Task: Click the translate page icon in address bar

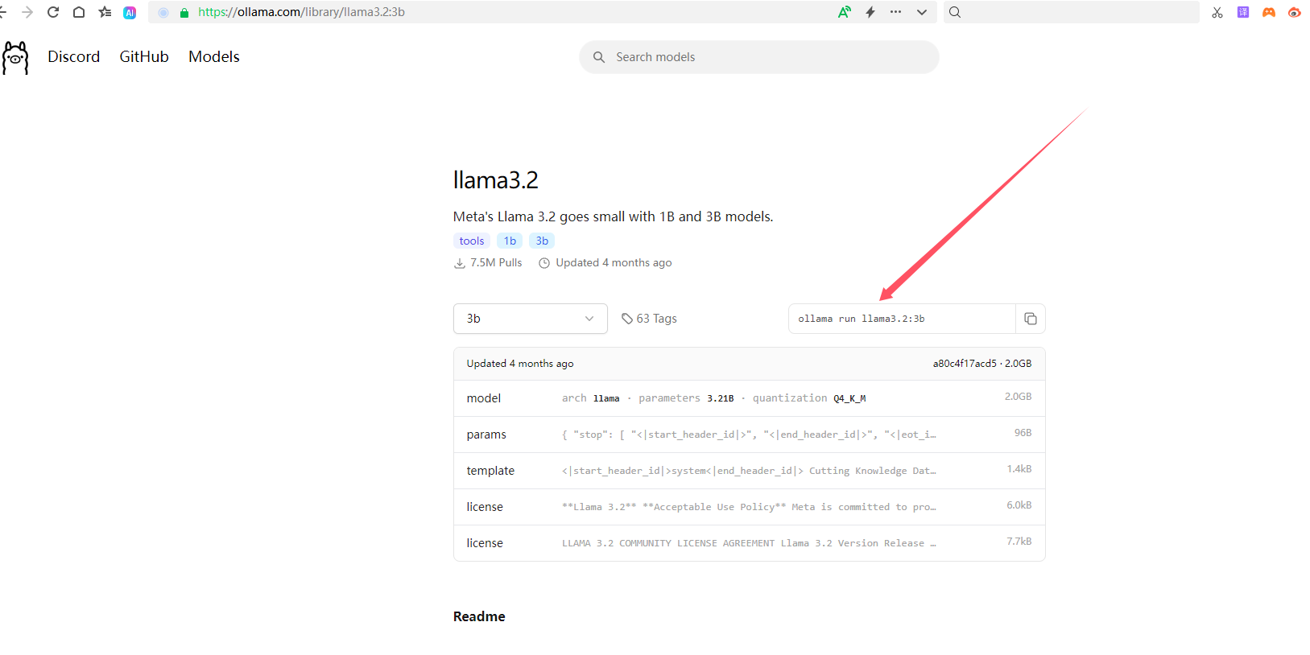Action: [845, 12]
